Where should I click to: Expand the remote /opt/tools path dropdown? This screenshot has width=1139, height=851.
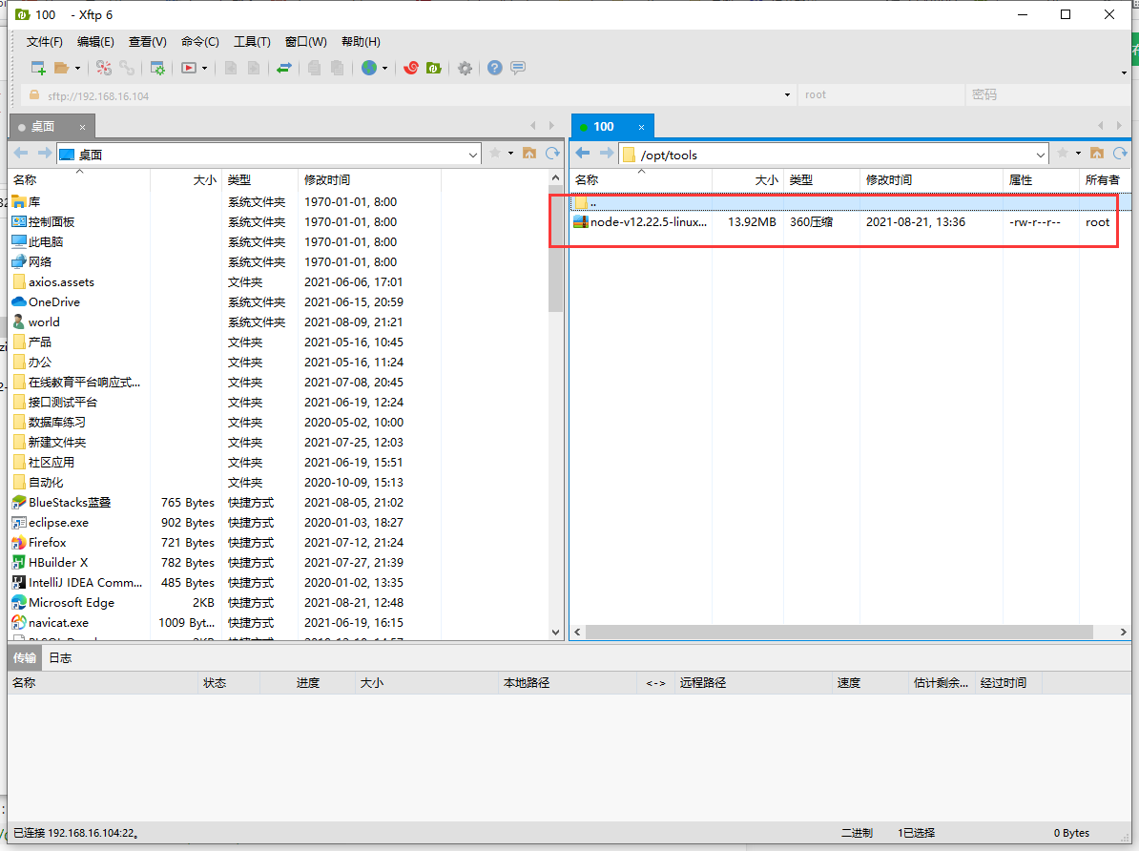(1040, 155)
